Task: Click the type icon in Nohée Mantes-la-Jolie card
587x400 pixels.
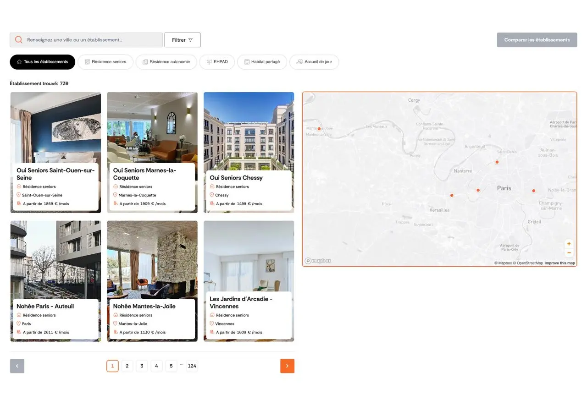Action: point(116,315)
